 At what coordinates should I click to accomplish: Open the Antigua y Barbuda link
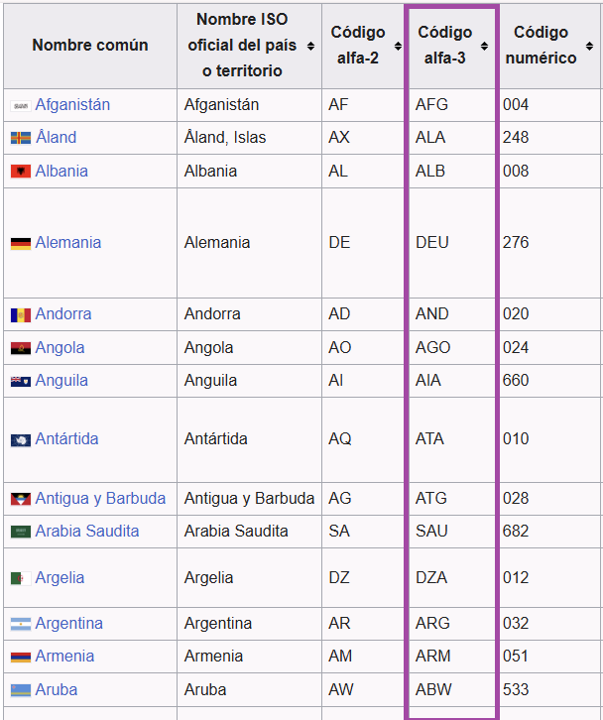(x=100, y=498)
